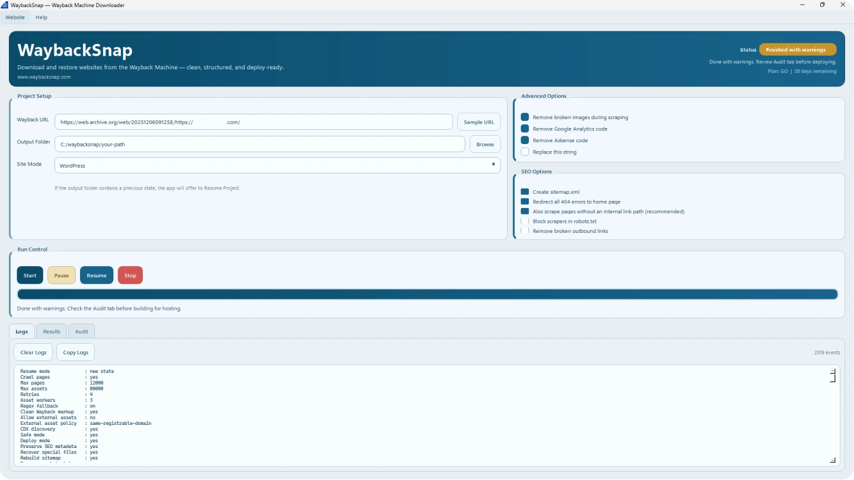Image resolution: width=854 pixels, height=480 pixels.
Task: Click 'Plan: GO | 28 days remaining' text
Action: coord(802,71)
